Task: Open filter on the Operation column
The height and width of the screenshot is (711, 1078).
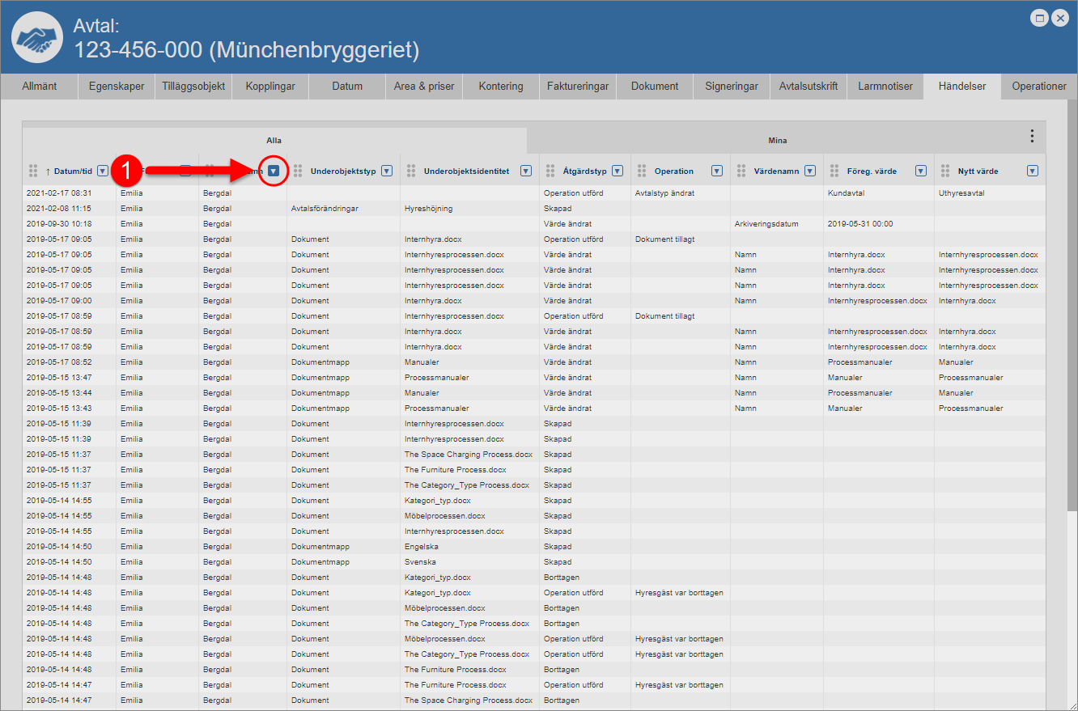Action: point(717,171)
